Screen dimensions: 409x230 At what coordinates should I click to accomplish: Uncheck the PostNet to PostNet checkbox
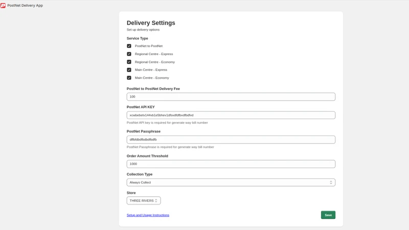[x=129, y=46]
